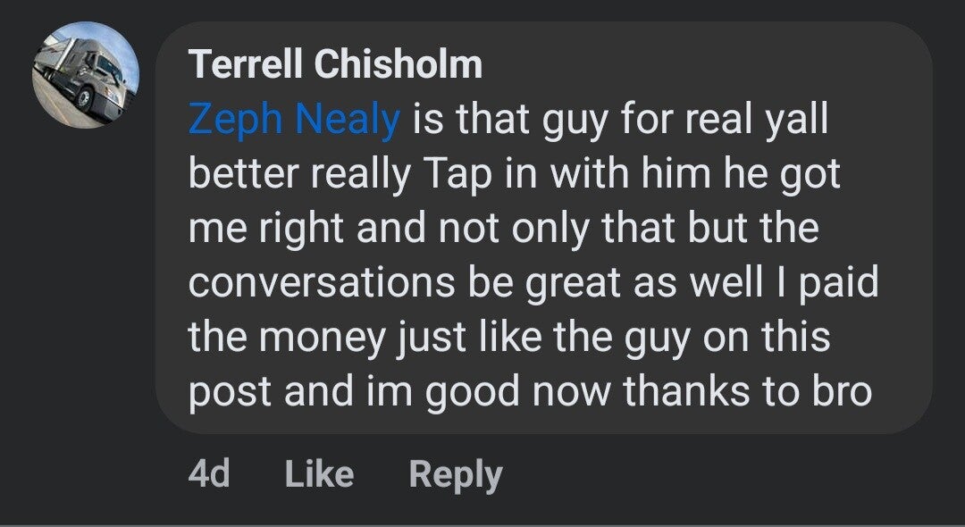Image resolution: width=965 pixels, height=527 pixels.
Task: Open the permalink from the 4d label
Action: (209, 473)
